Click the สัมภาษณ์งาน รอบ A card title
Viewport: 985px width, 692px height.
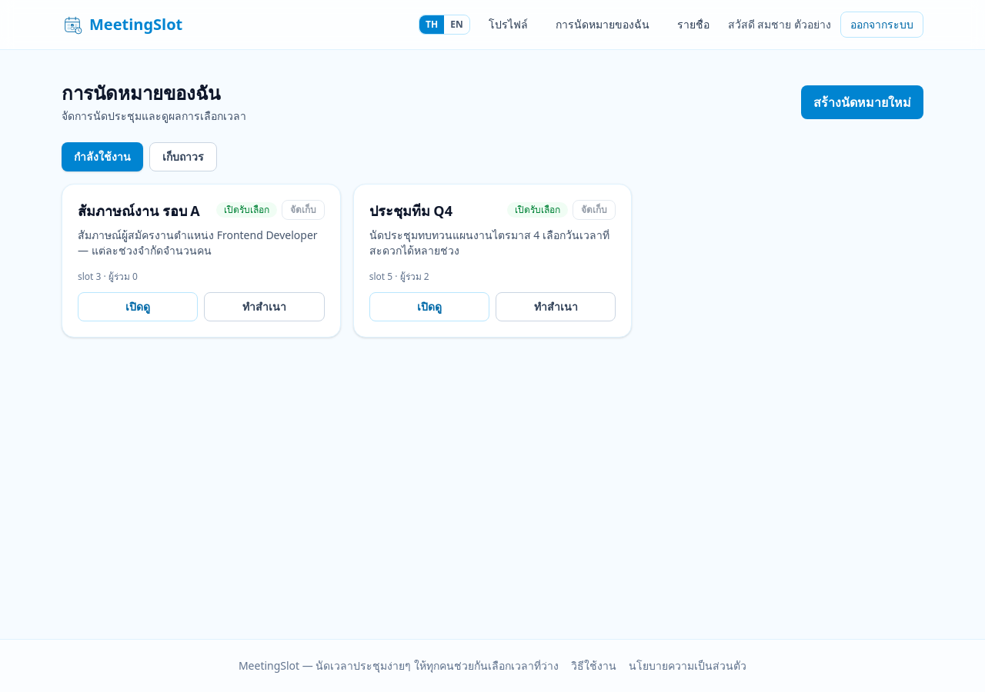click(139, 211)
